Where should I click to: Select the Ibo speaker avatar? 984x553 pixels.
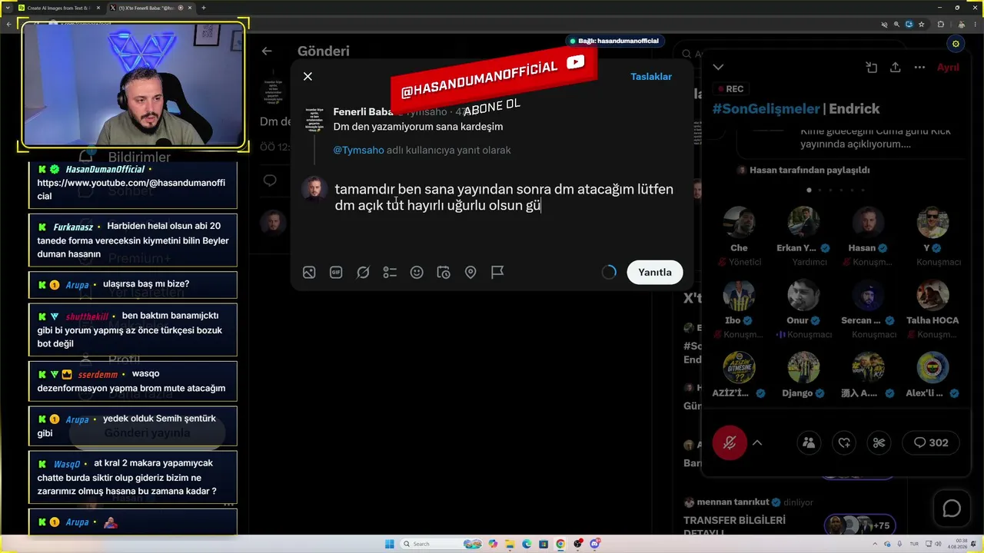click(739, 296)
